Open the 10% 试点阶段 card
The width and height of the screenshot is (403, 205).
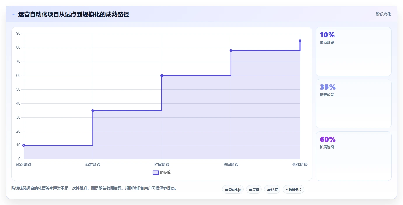click(354, 52)
